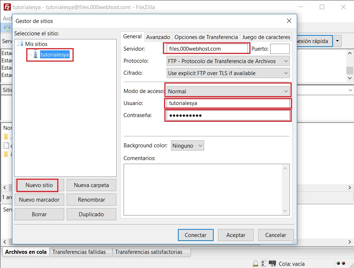This screenshot has height=268, width=354.
Task: Click the message log scrollbar up arrow
Action: pos(350,53)
